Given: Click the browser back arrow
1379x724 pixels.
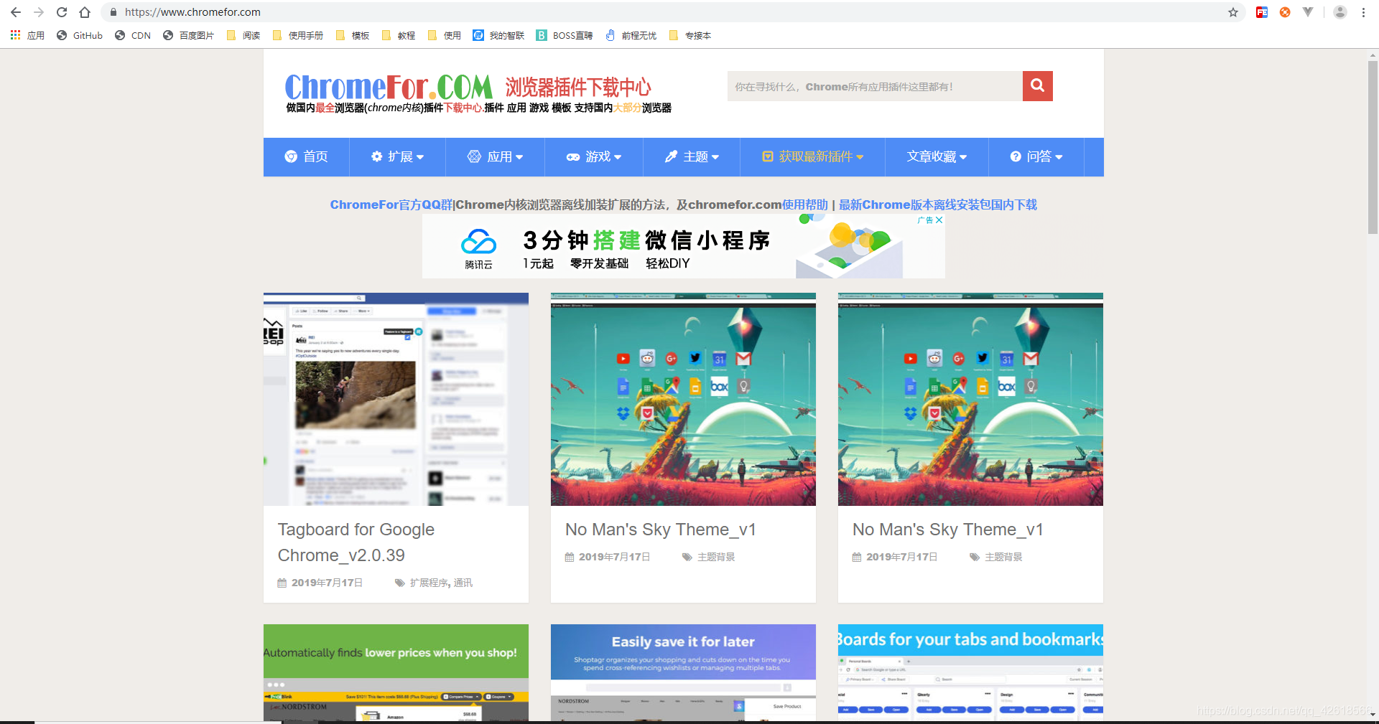Looking at the screenshot, I should click(16, 12).
